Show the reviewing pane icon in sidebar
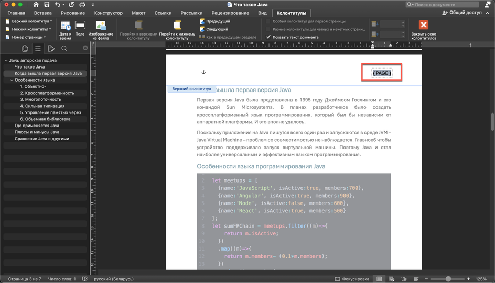Image resolution: width=495 pixels, height=283 pixels. [x=51, y=48]
